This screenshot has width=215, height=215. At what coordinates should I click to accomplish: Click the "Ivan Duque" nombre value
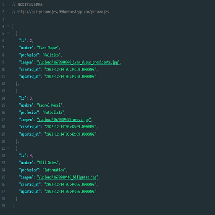(48, 48)
